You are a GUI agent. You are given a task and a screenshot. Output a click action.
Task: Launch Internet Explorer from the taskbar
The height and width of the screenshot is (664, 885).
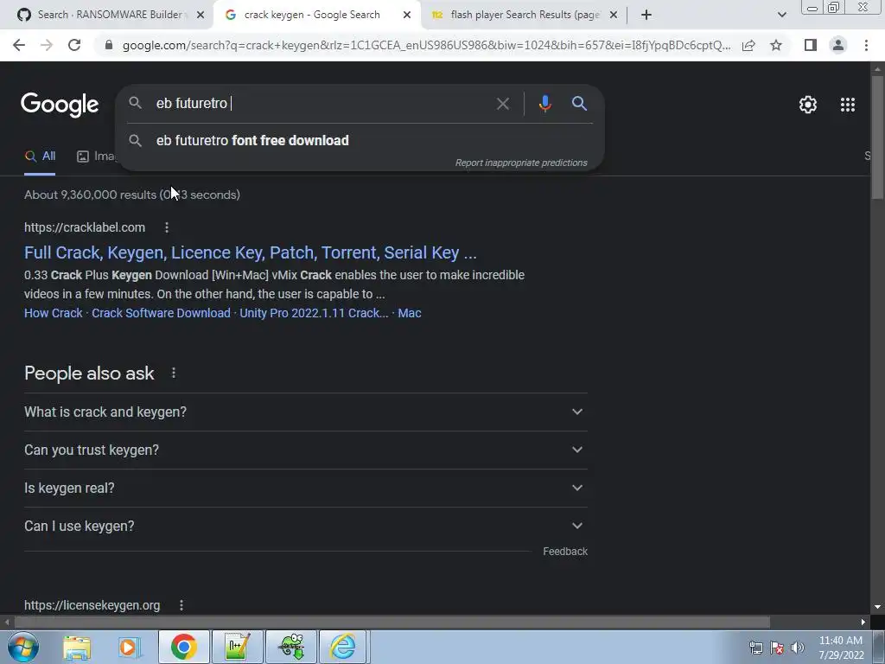[344, 647]
